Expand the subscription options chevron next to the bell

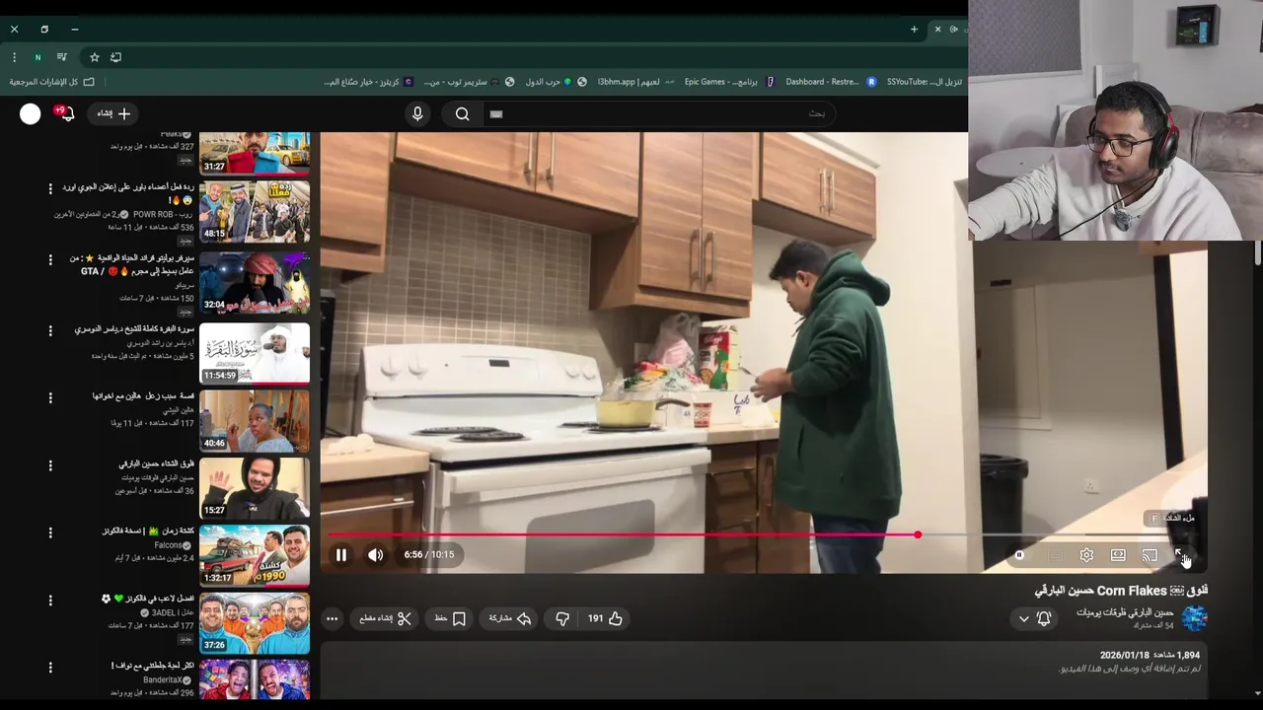coord(1023,618)
